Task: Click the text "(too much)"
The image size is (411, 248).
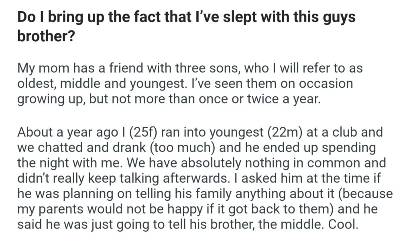Action: click(x=182, y=147)
